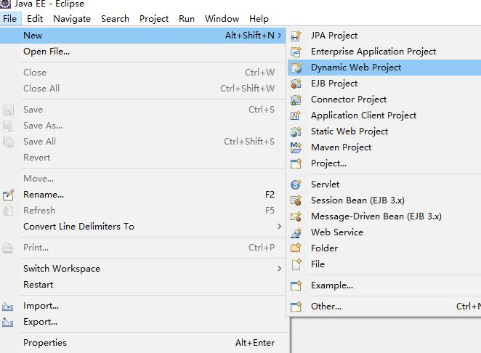Select Import... menu entry
This screenshot has width=481, height=353.
pos(142,306)
